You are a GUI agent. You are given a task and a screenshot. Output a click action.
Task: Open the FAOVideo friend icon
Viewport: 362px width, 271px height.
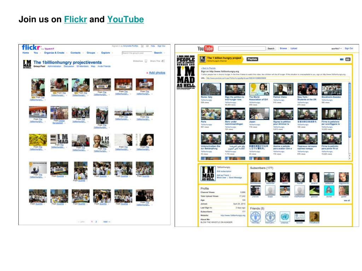(x=256, y=217)
